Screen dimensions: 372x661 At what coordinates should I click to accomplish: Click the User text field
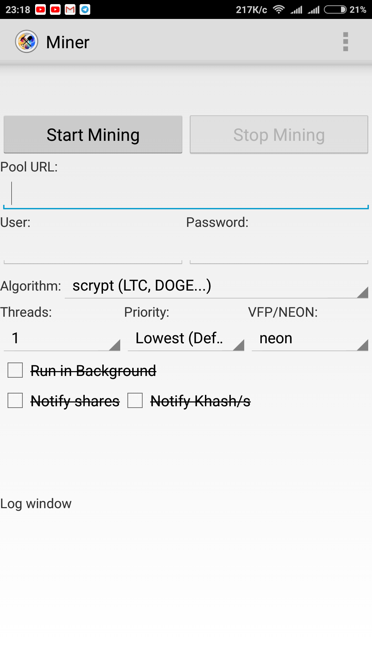pyautogui.click(x=93, y=251)
